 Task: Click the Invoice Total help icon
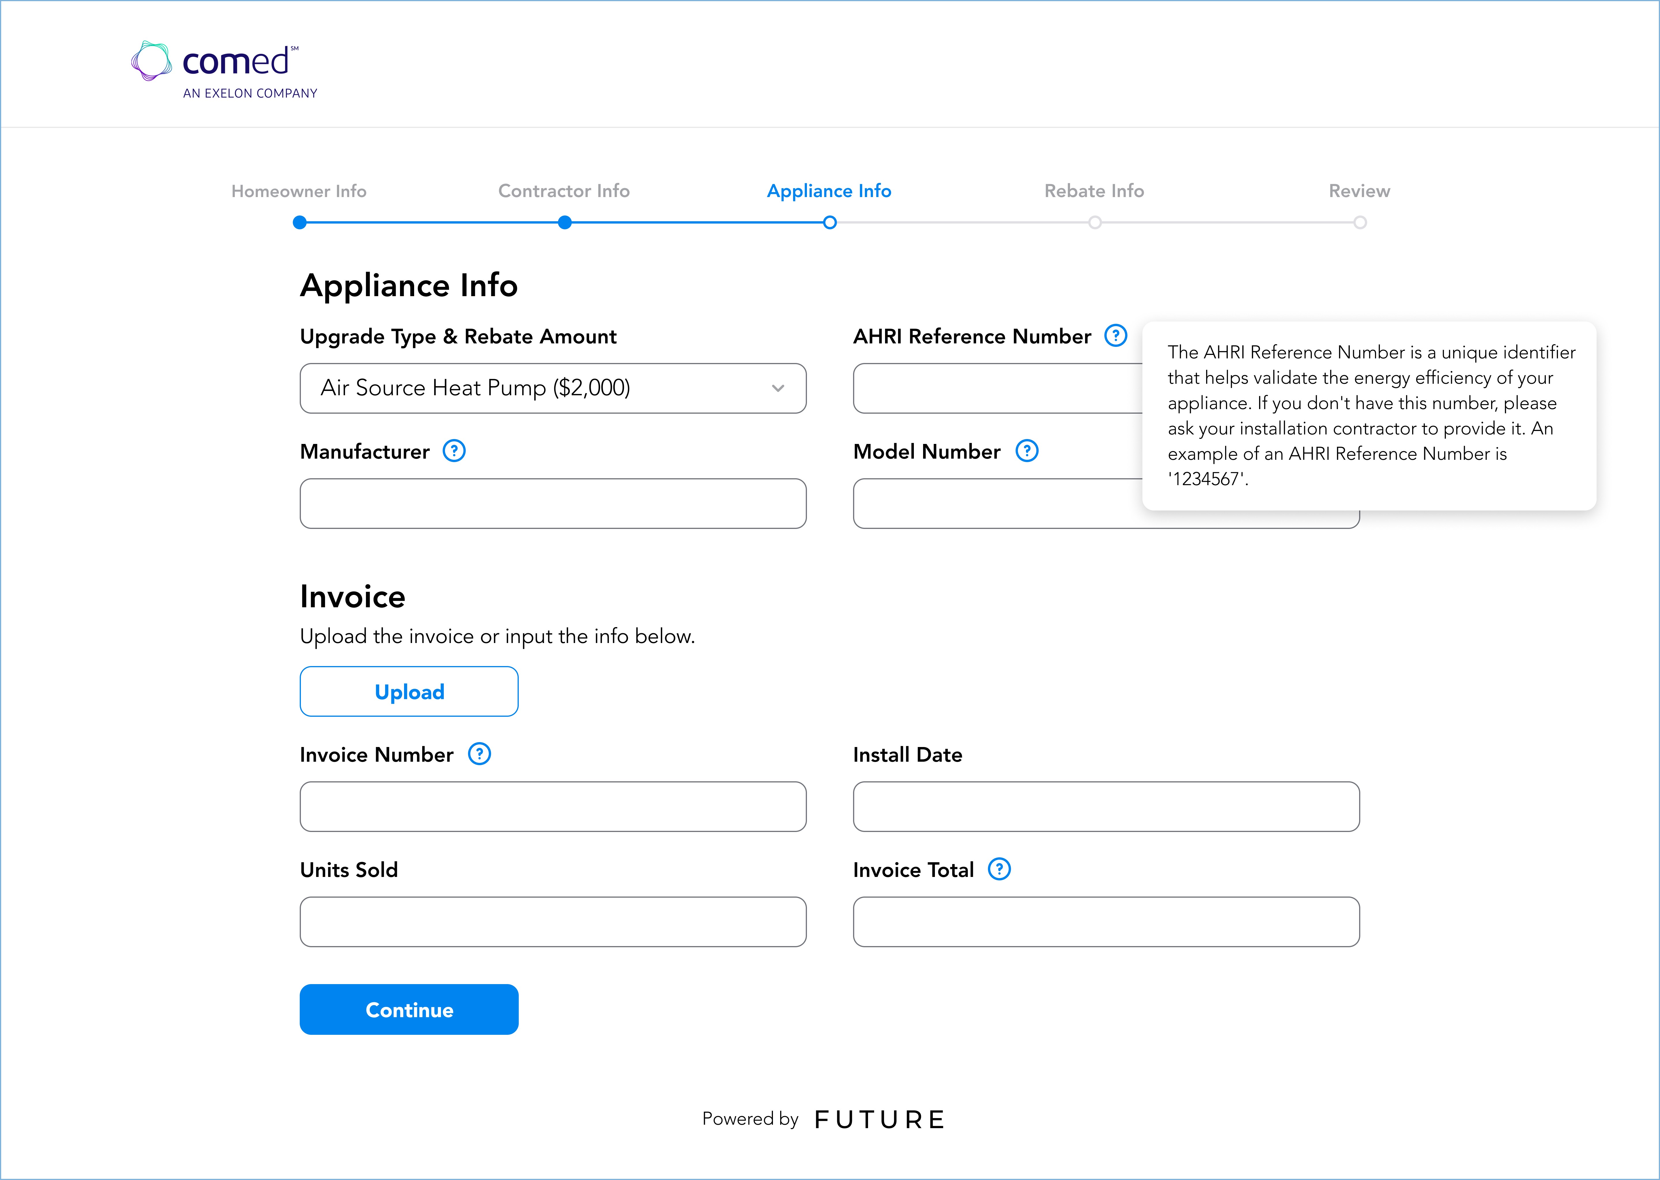[x=999, y=869]
